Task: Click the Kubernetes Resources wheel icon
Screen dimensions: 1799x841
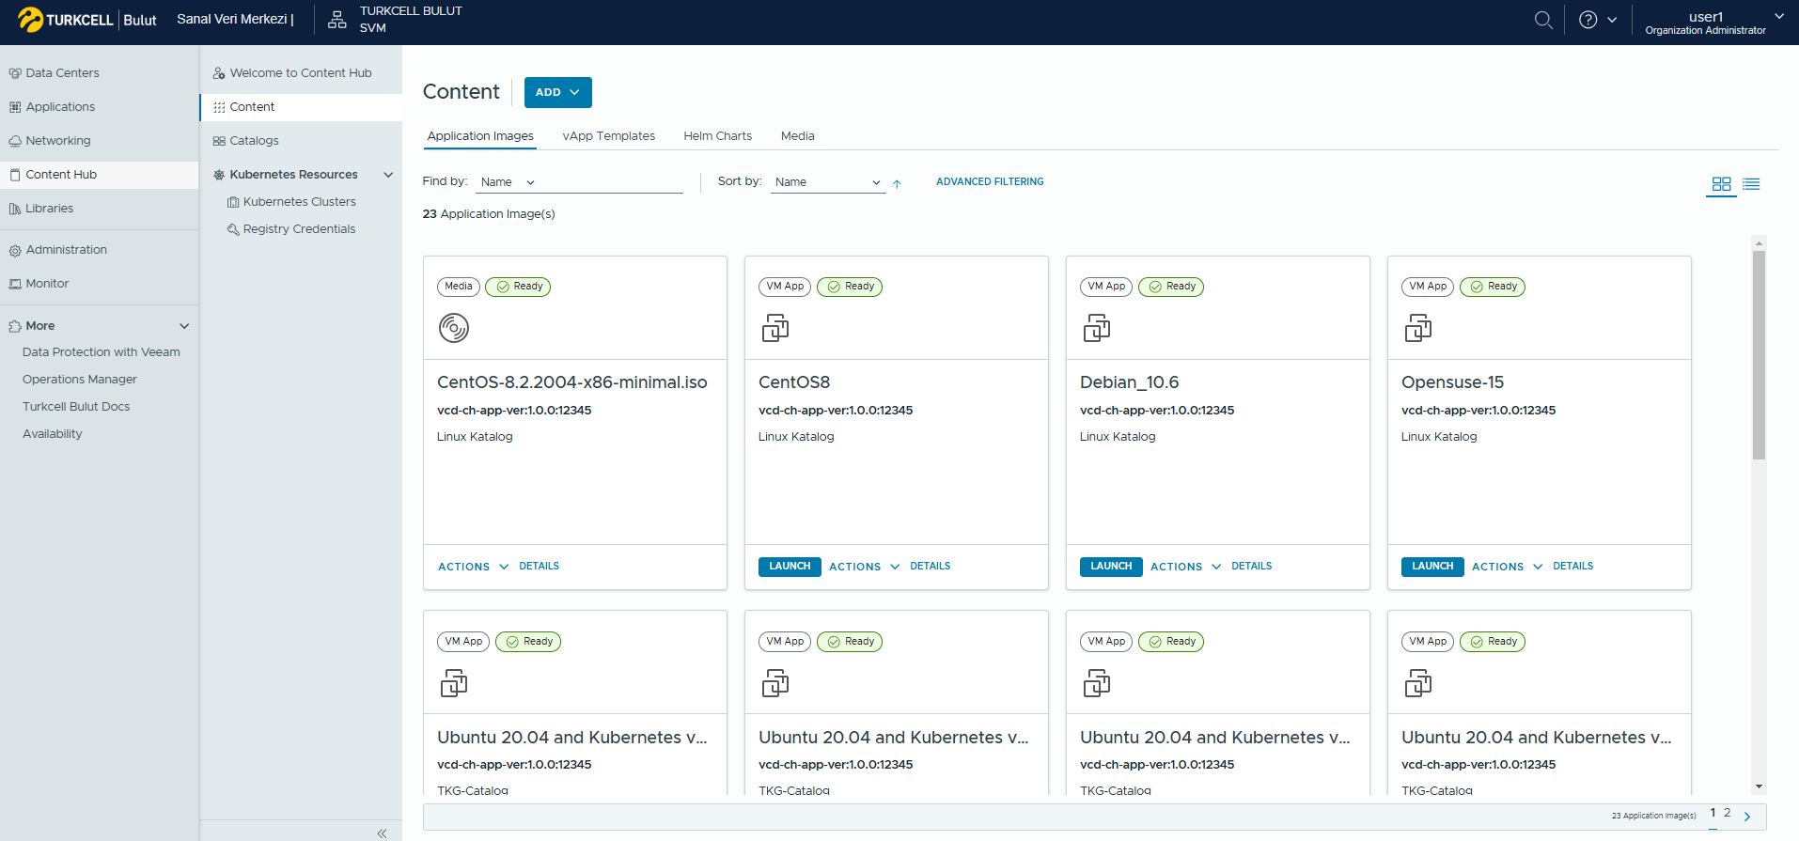Action: [x=219, y=175]
